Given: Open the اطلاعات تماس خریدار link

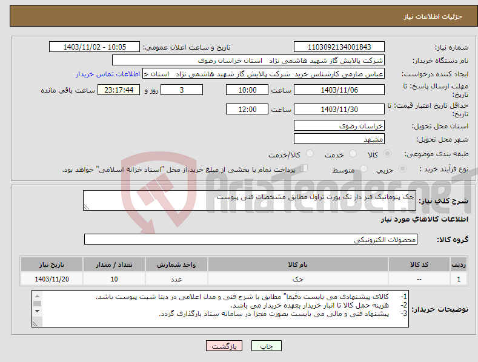Looking at the screenshot, I should point(108,74).
